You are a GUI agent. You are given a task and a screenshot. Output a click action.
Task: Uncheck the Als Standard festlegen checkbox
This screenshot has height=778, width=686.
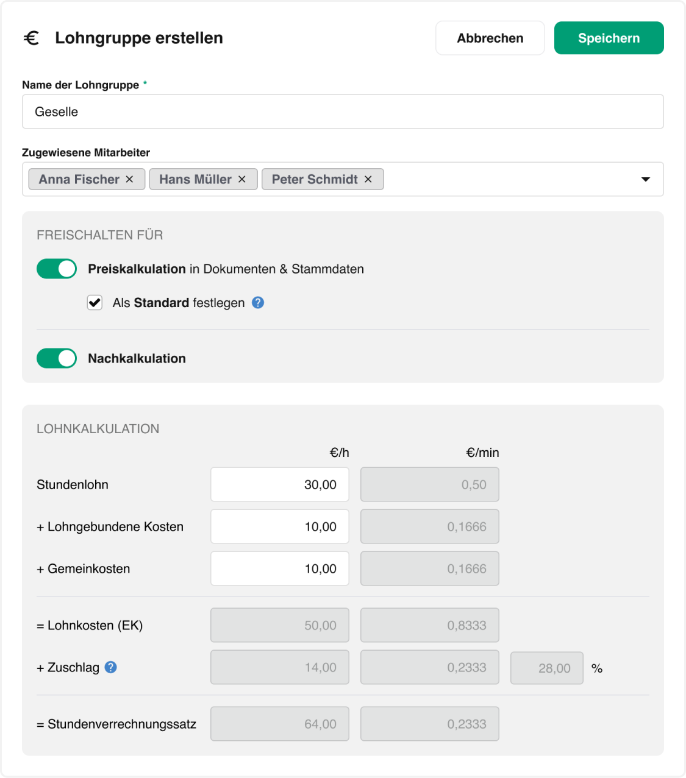pos(95,303)
